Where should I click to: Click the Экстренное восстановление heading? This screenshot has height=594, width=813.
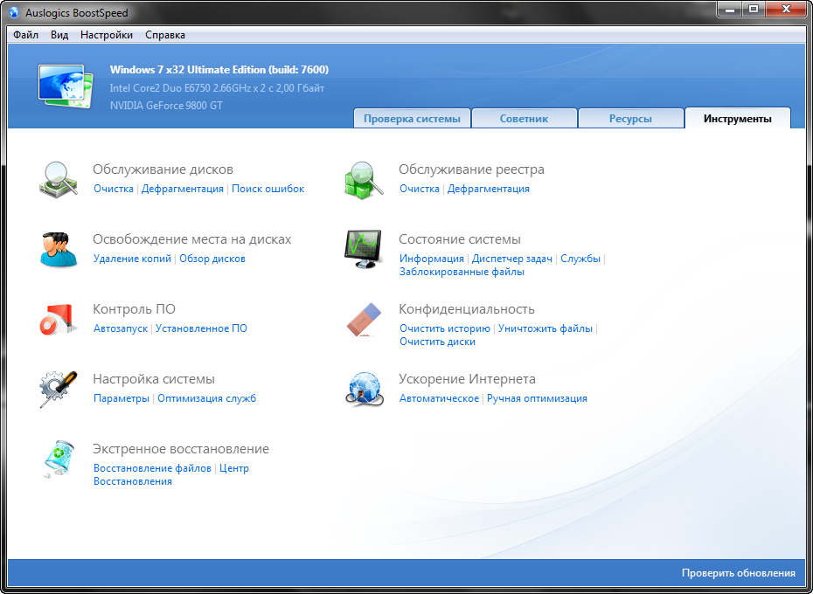pos(180,449)
